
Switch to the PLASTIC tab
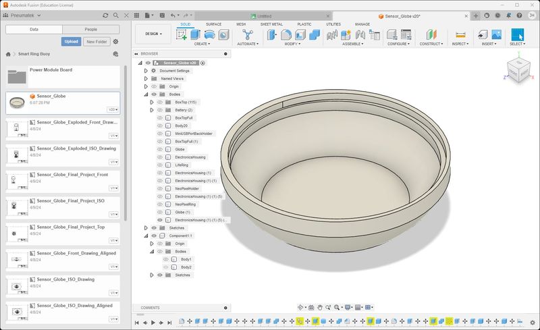[x=304, y=24]
